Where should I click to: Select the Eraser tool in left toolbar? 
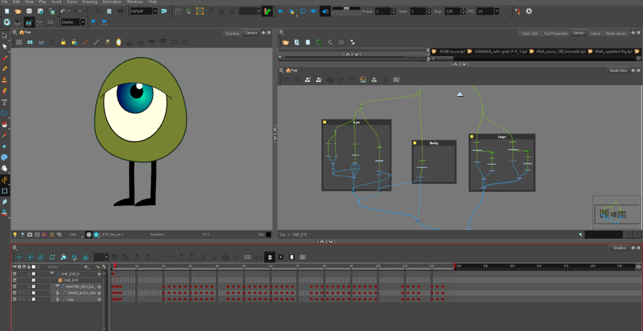pos(5,91)
